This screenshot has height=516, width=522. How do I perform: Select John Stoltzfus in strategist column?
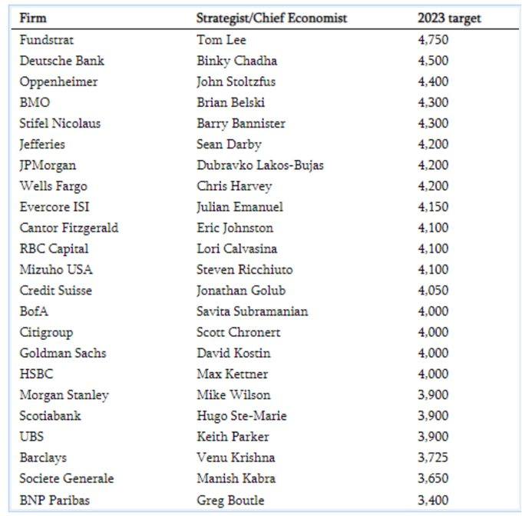click(x=236, y=82)
